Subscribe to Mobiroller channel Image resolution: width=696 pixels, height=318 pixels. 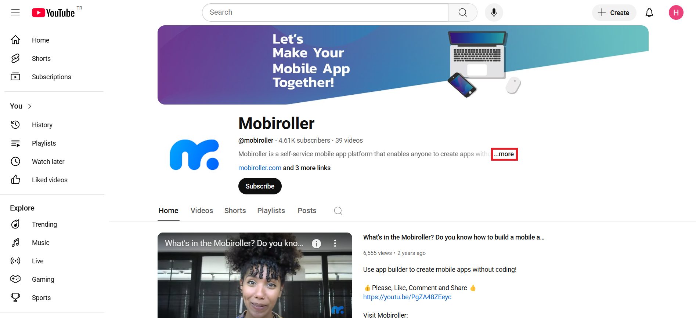coord(260,186)
